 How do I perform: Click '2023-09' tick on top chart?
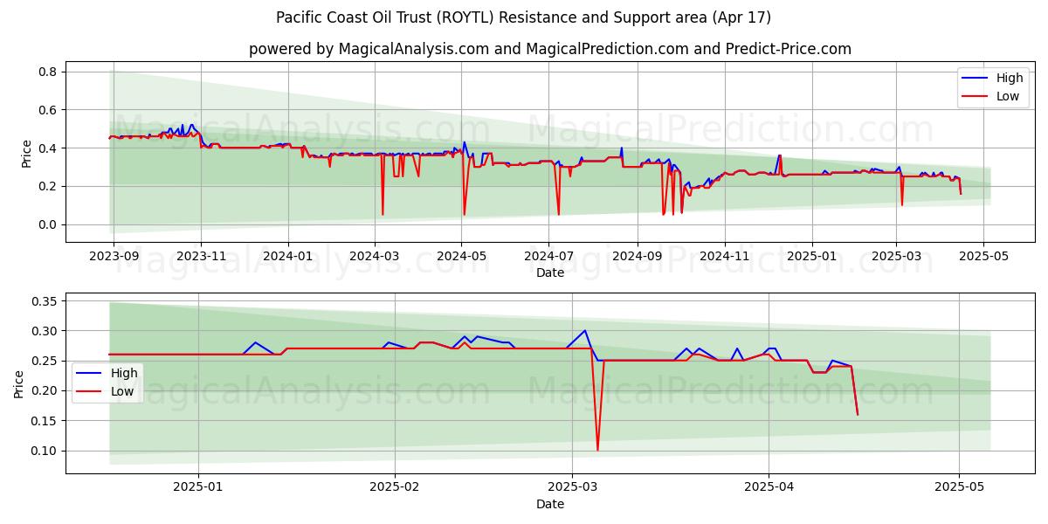pyautogui.click(x=113, y=256)
